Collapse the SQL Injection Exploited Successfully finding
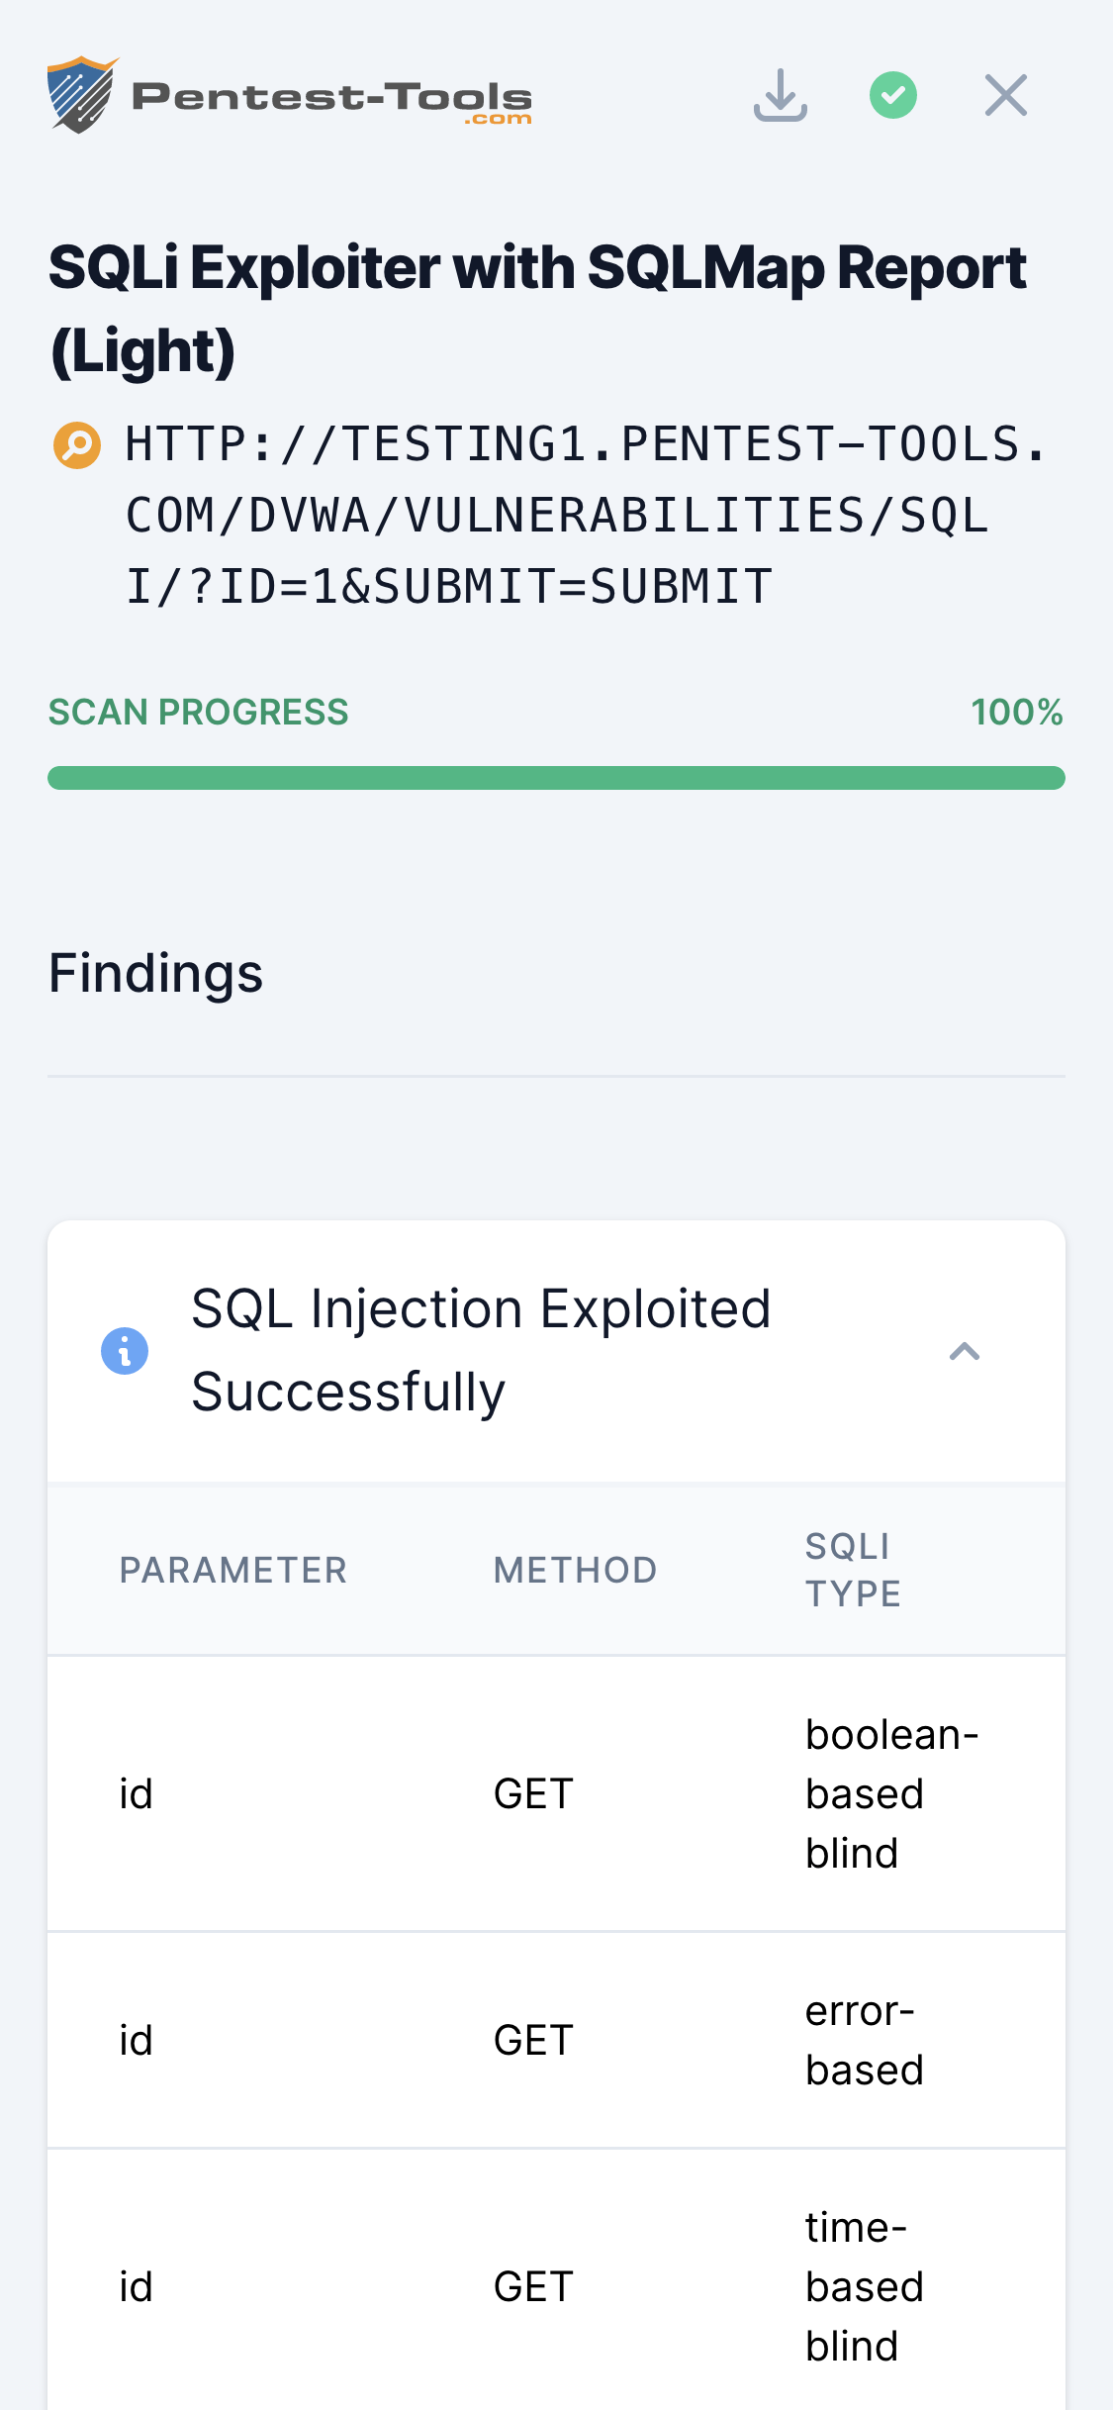The image size is (1113, 2410). [965, 1350]
